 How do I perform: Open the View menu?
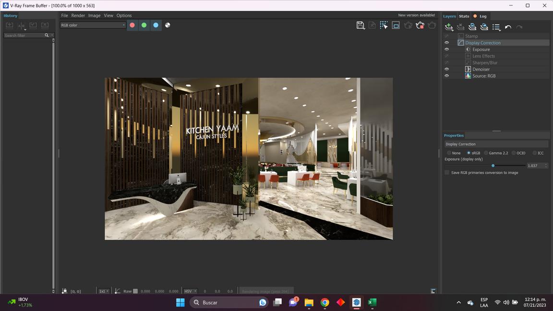(x=108, y=15)
